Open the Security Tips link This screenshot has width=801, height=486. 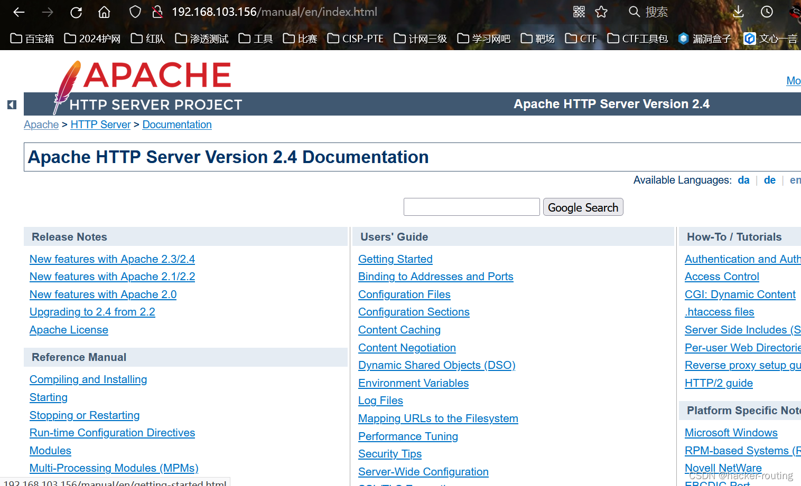point(390,454)
